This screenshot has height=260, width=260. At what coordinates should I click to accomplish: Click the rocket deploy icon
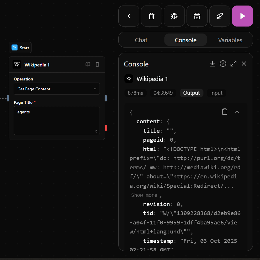click(219, 16)
